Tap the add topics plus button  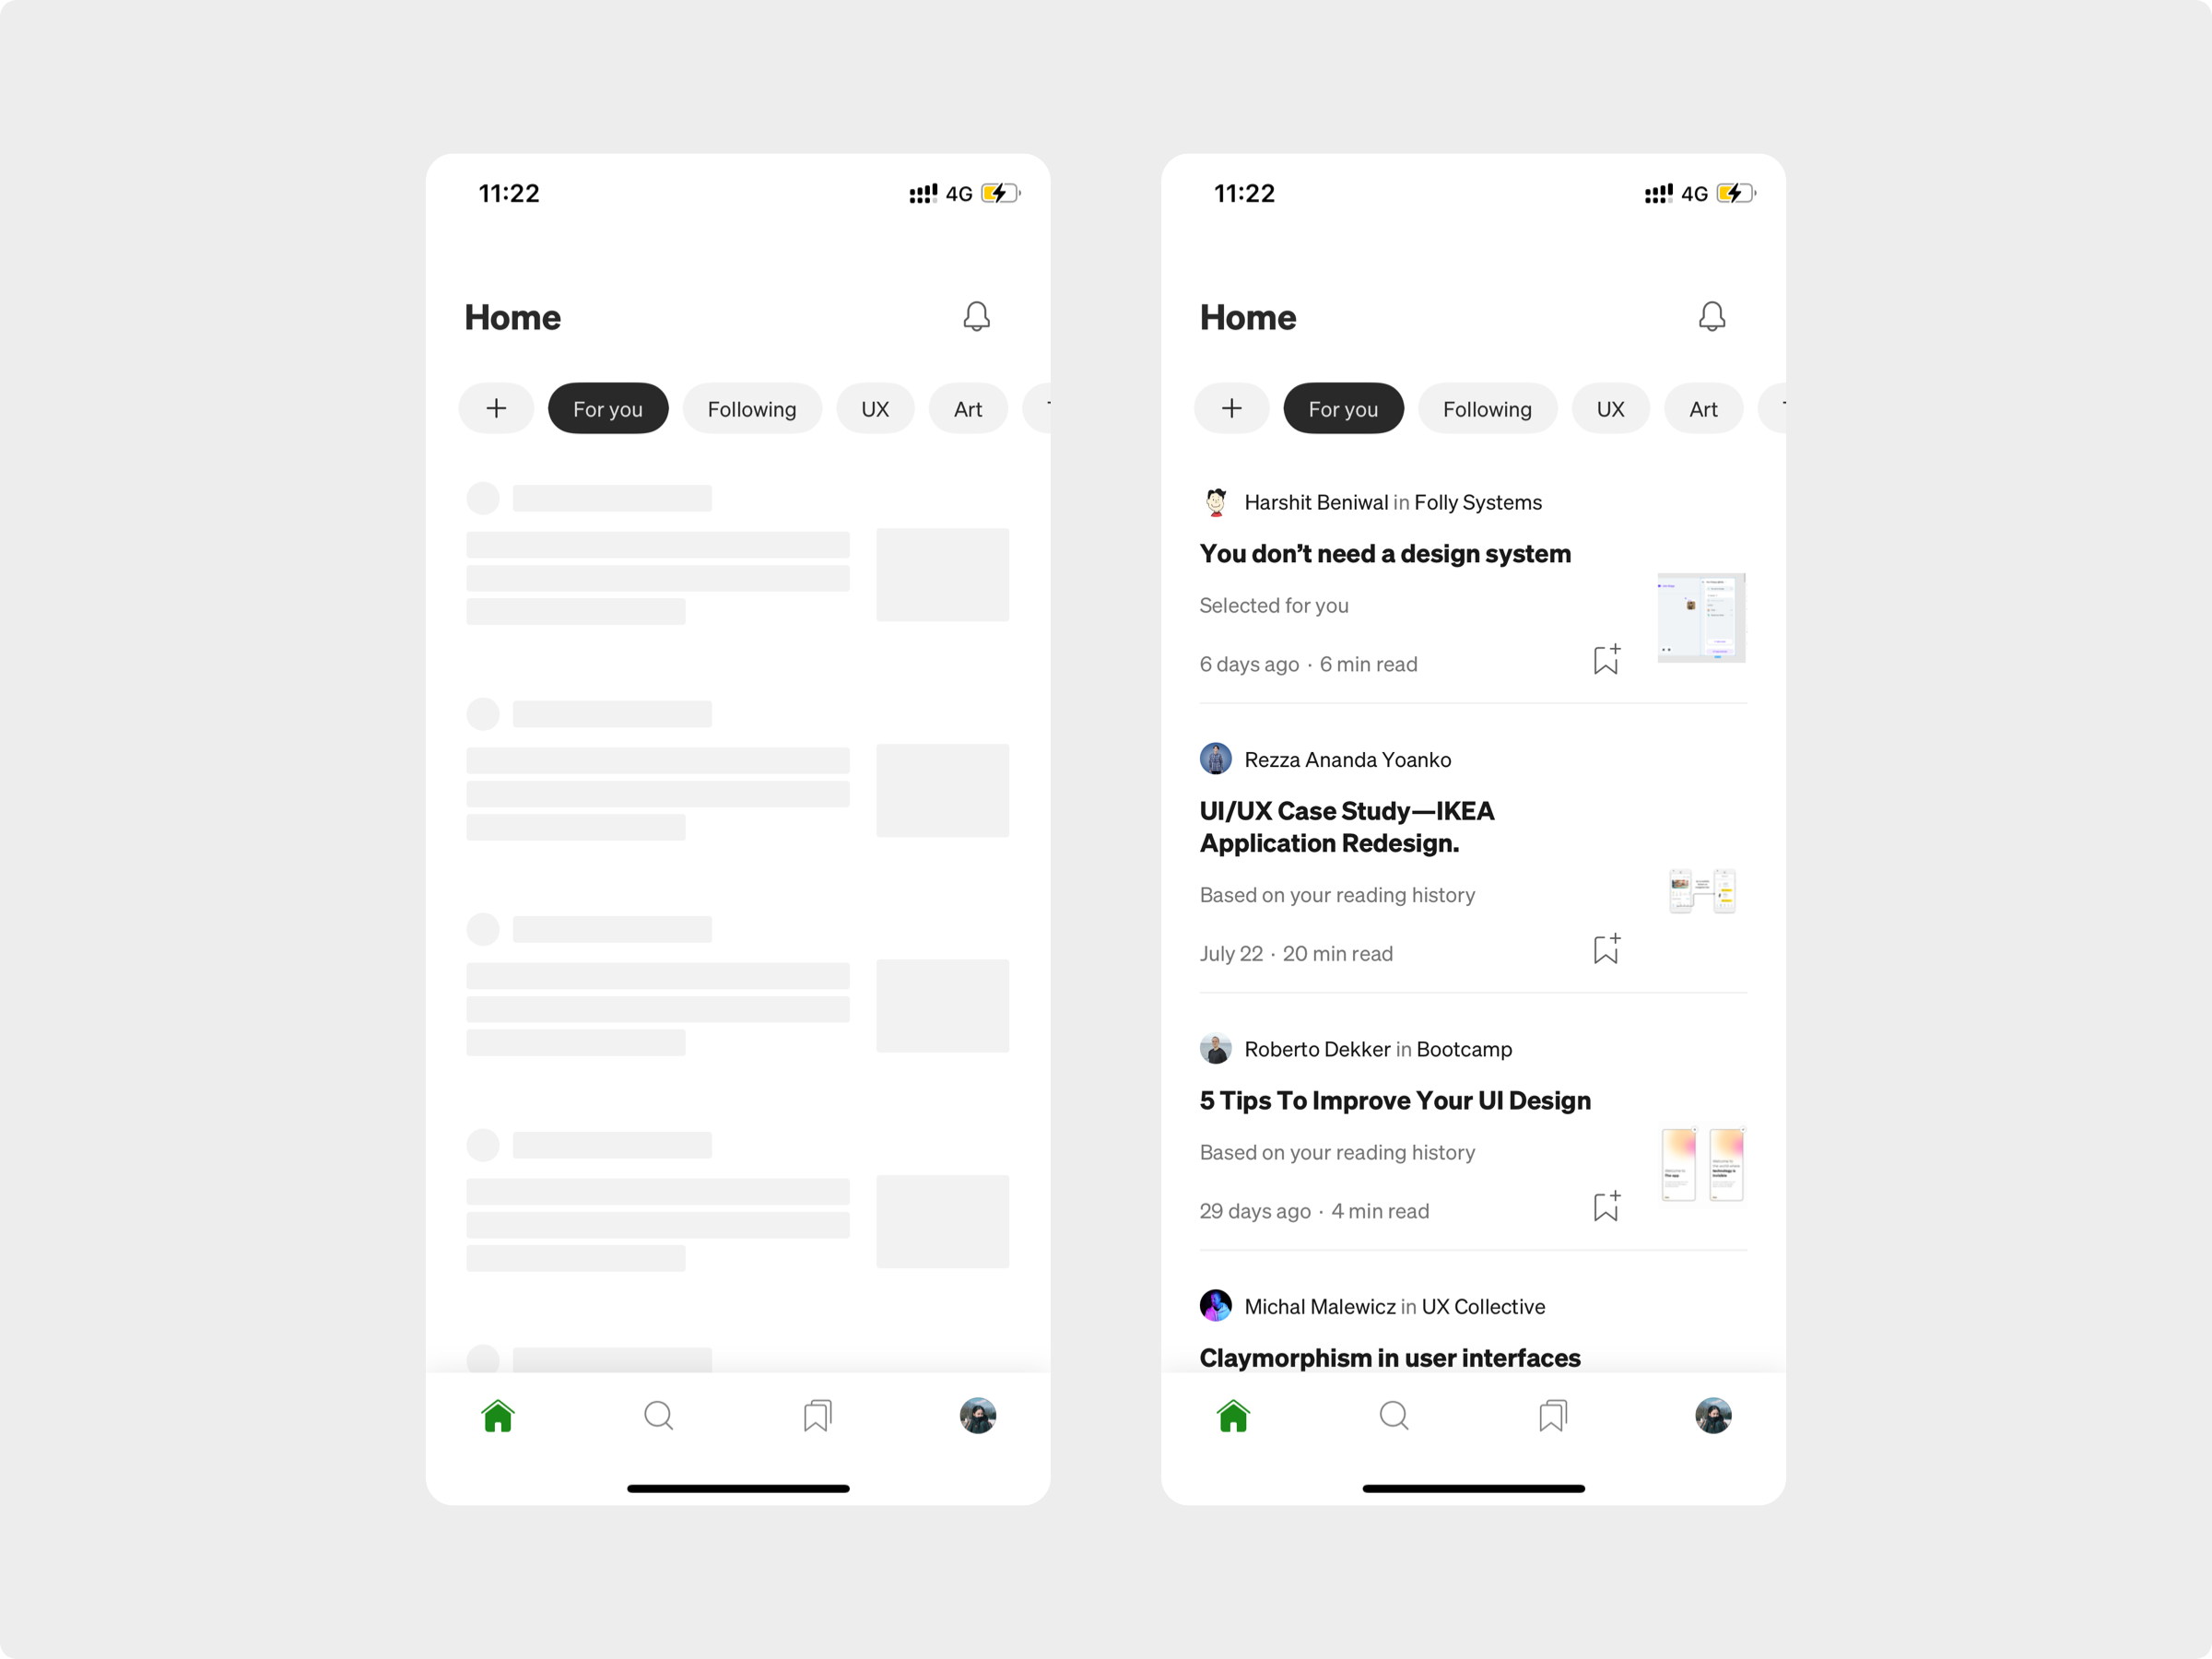(495, 407)
